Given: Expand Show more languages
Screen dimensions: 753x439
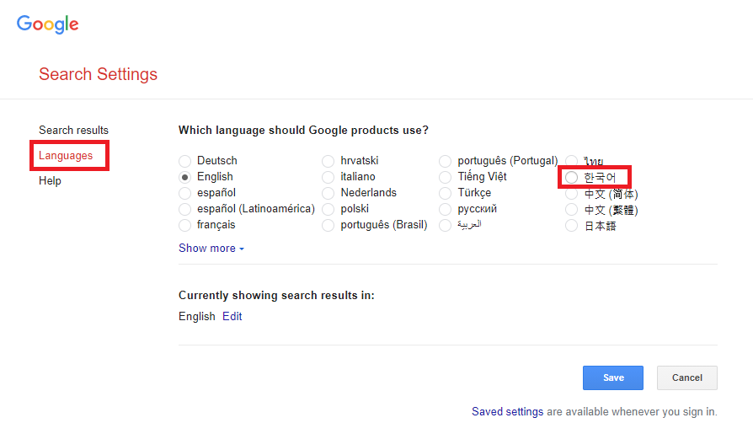Looking at the screenshot, I should 211,249.
